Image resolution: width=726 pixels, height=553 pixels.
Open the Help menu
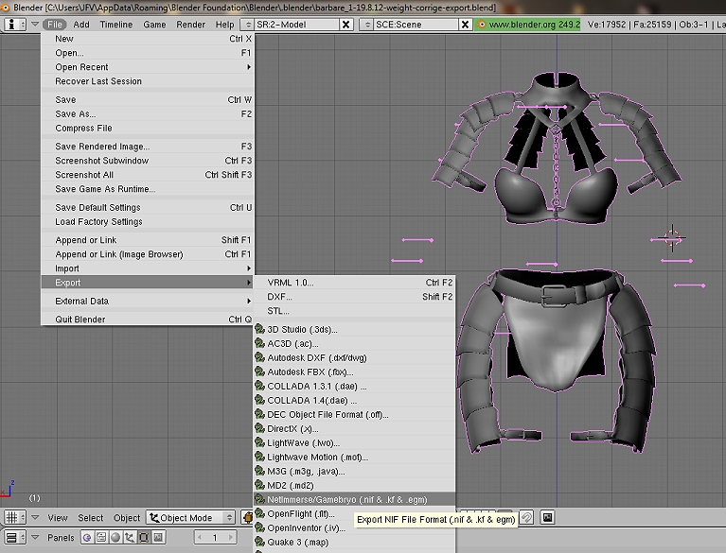click(x=224, y=25)
